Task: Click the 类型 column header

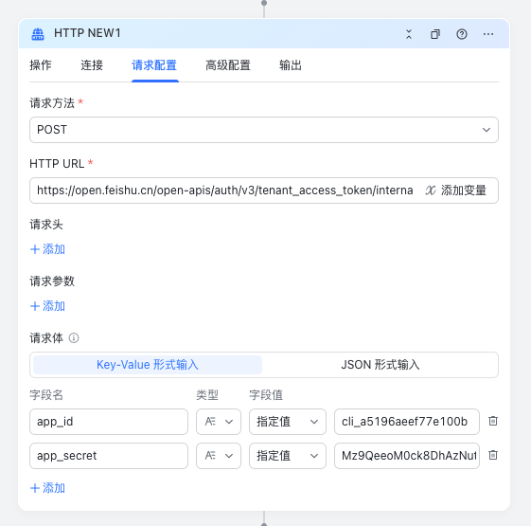Action: (207, 395)
